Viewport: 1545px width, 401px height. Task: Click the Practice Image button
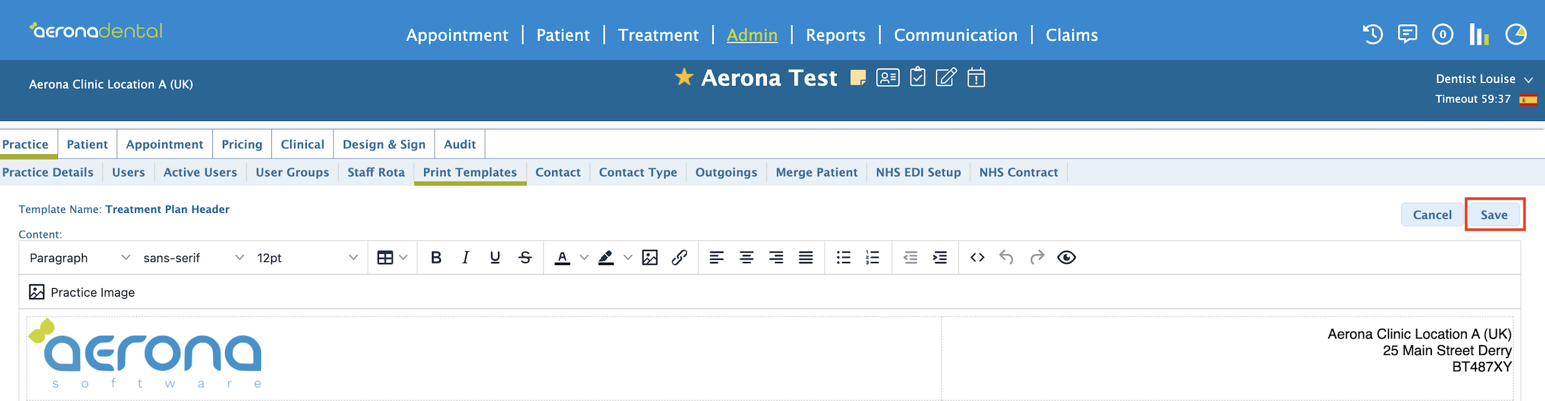tap(82, 292)
